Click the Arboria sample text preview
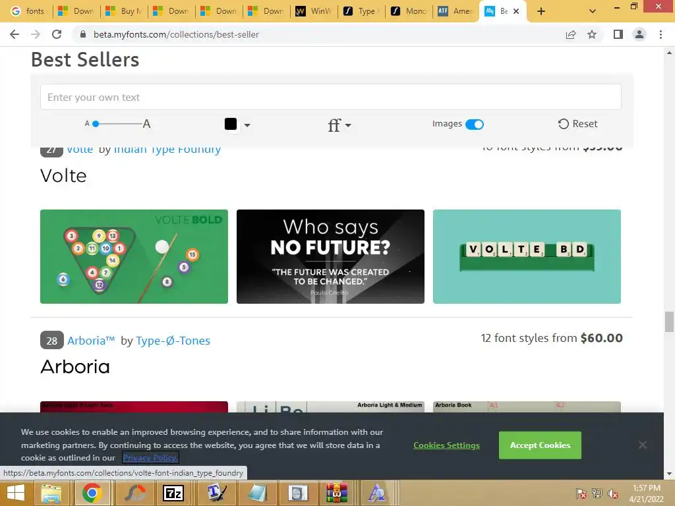Viewport: 675px width, 506px height. click(75, 367)
